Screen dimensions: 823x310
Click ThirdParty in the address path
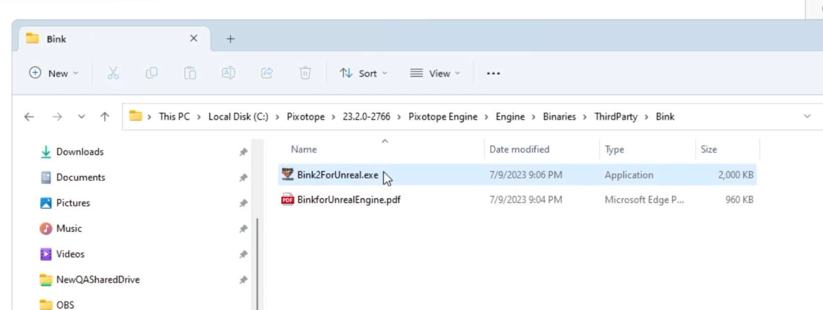click(616, 117)
